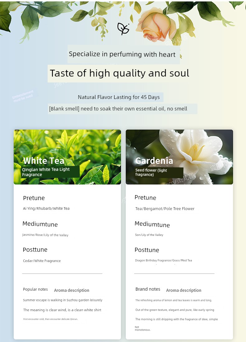Click Pretune heading in Gardenia card
The width and height of the screenshot is (246, 342).
click(x=145, y=198)
